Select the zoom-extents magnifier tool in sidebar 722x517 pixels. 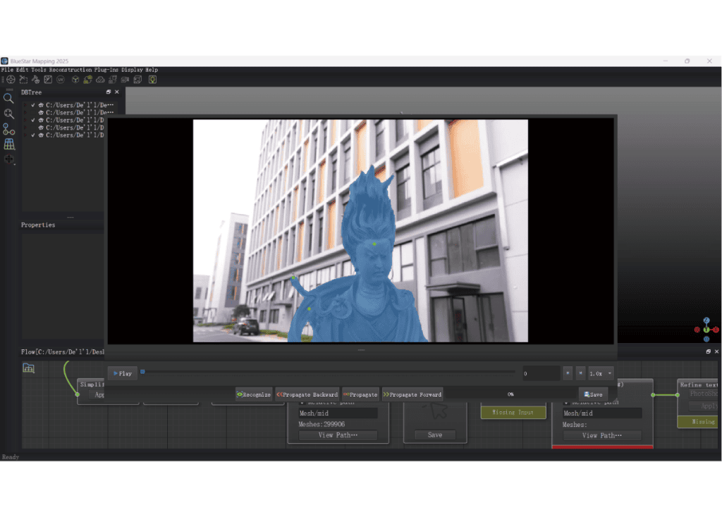(x=8, y=113)
